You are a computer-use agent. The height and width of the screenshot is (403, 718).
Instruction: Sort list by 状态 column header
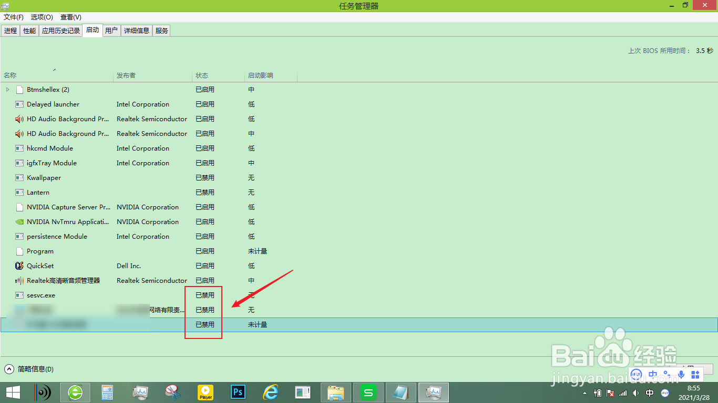[219, 76]
